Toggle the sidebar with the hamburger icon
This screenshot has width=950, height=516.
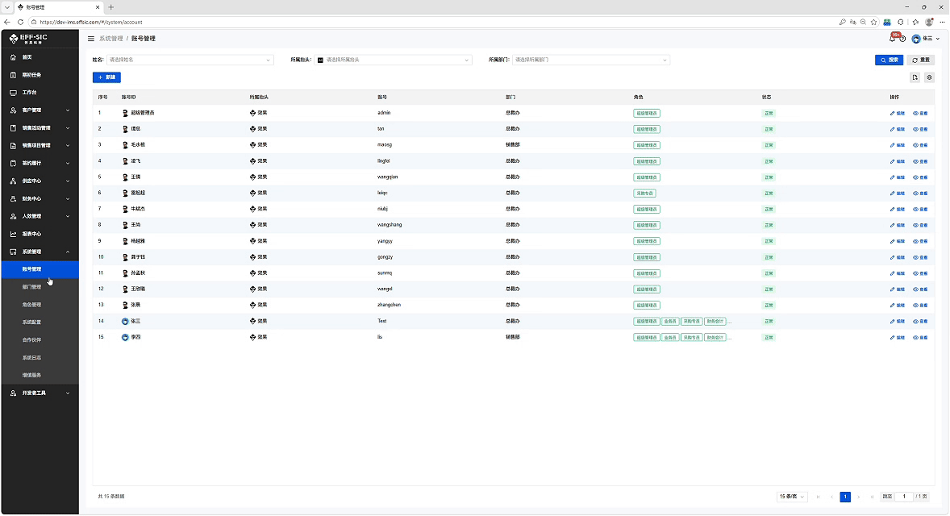coord(91,39)
